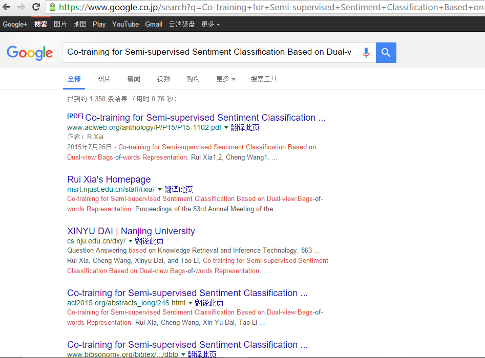Click the result count text 找到约 1,350 条结果
This screenshot has width=485, height=358.
tap(97, 99)
